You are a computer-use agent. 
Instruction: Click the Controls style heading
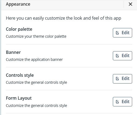click(20, 75)
